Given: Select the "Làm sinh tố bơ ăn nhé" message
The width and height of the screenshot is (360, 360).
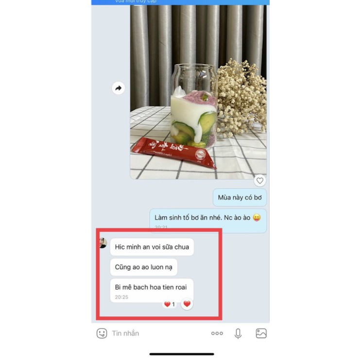Looking at the screenshot, I should coord(208,221).
